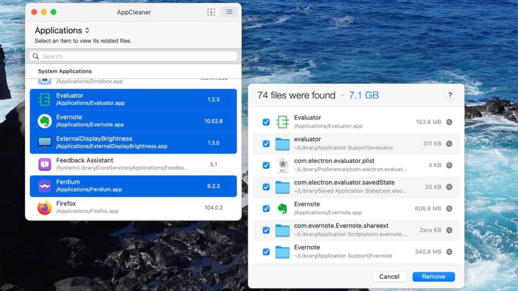The height and width of the screenshot is (291, 518).
Task: Click the drop-zone icon in AppCleaner title bar
Action: pyautogui.click(x=211, y=12)
